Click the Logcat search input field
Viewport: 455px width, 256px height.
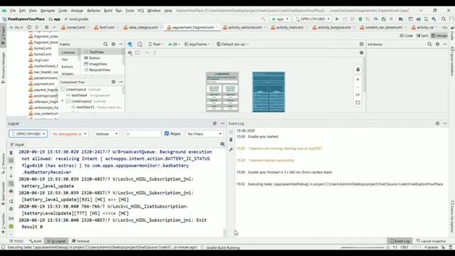[142, 134]
